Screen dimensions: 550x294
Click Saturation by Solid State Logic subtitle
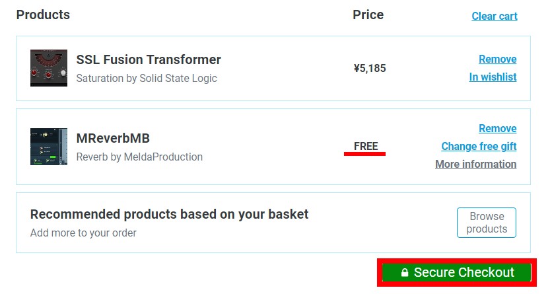click(x=147, y=78)
